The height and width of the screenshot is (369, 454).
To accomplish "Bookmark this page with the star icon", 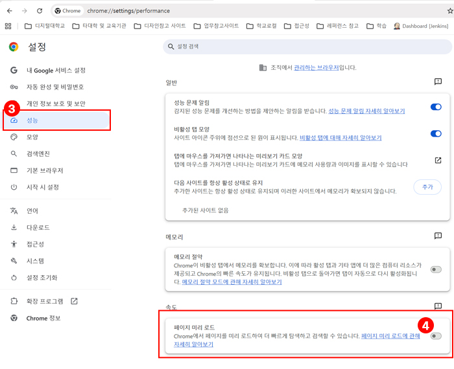I will 450,11.
